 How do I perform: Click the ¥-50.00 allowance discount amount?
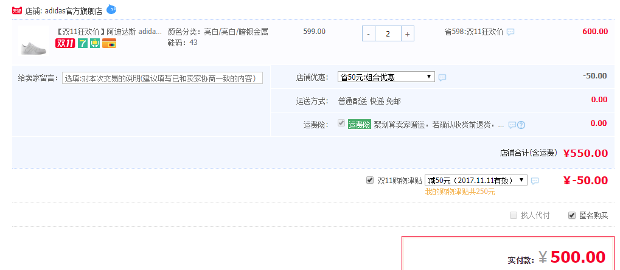pyautogui.click(x=585, y=180)
